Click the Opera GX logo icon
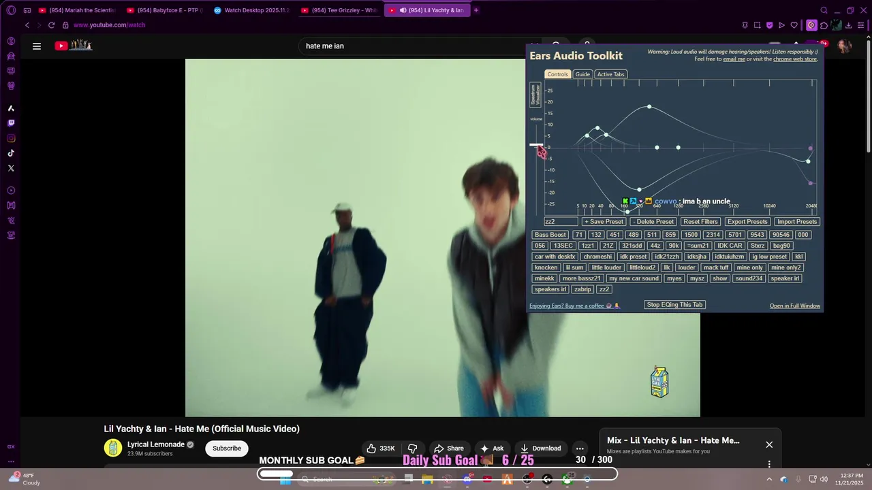This screenshot has height=490, width=872. point(11,10)
